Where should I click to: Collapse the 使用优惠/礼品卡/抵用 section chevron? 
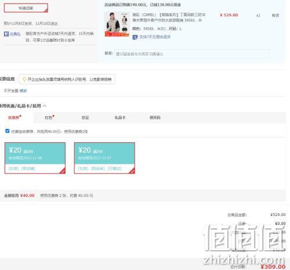(45, 106)
